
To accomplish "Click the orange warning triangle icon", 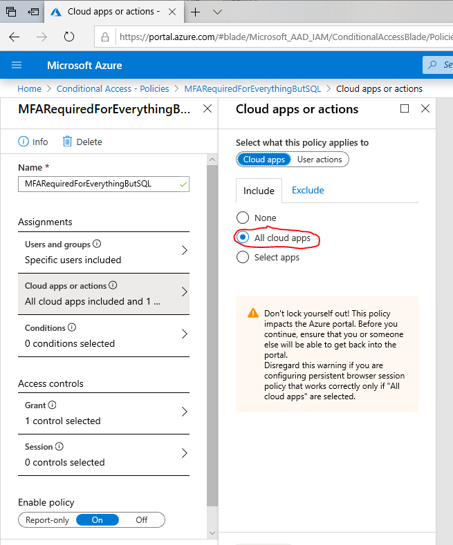I will click(253, 313).
